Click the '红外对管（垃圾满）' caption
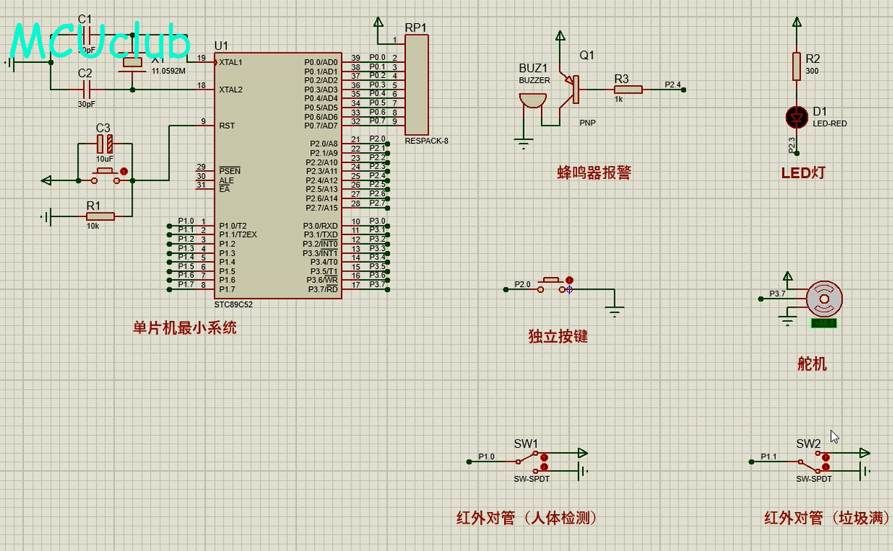Viewport: 893px width, 551px height. coord(826,518)
